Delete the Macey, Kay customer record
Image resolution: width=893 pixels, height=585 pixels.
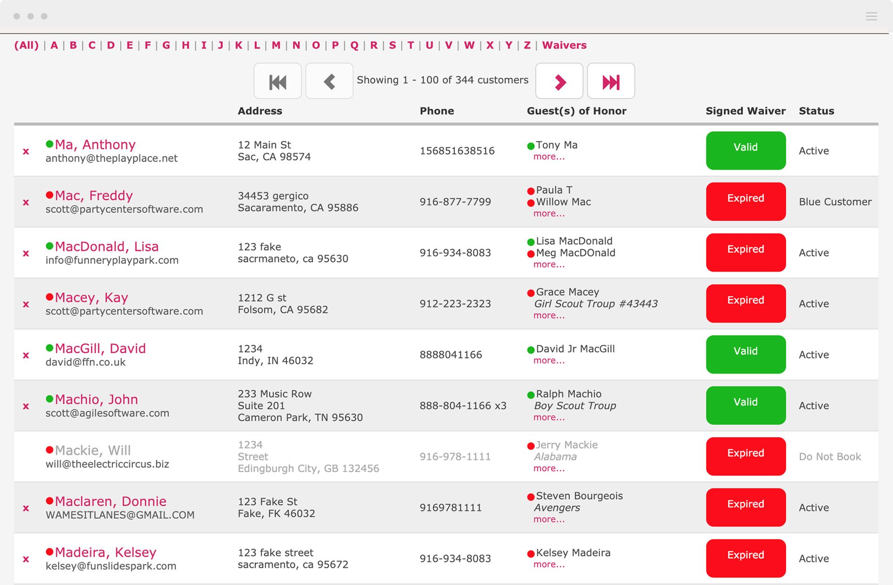coord(26,304)
